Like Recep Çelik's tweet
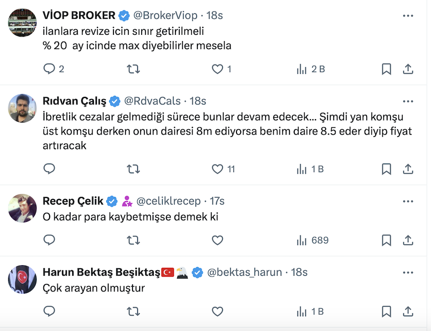Image resolution: width=431 pixels, height=331 pixels. 217,240
